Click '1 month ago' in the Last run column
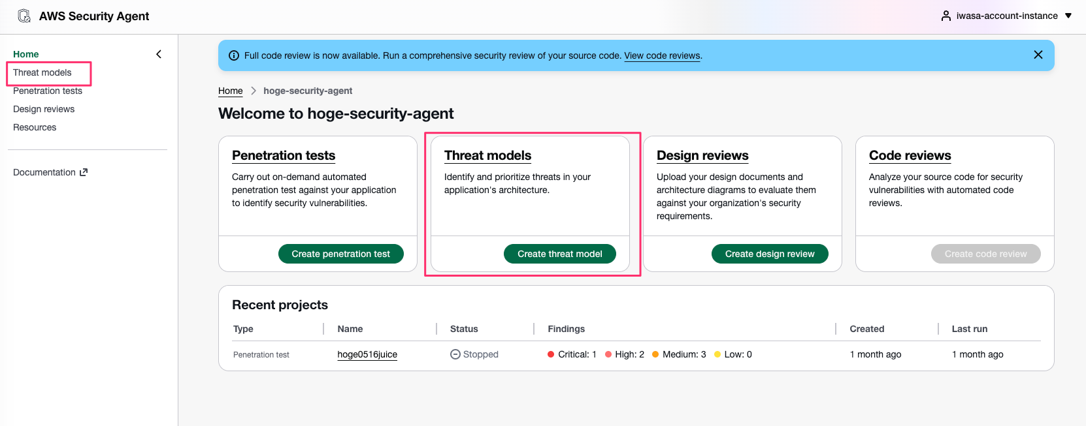This screenshot has width=1086, height=426. (x=978, y=354)
